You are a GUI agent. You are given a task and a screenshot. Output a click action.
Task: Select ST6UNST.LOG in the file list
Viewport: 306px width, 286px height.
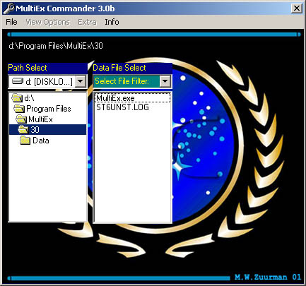coord(132,107)
